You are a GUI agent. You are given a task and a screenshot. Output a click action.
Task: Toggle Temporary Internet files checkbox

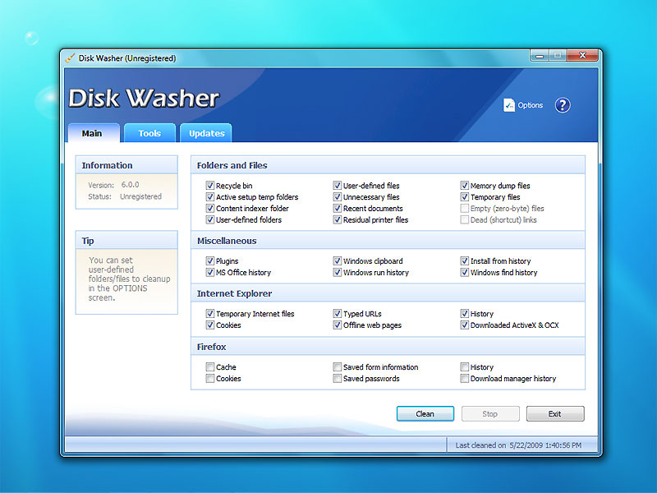click(x=210, y=314)
